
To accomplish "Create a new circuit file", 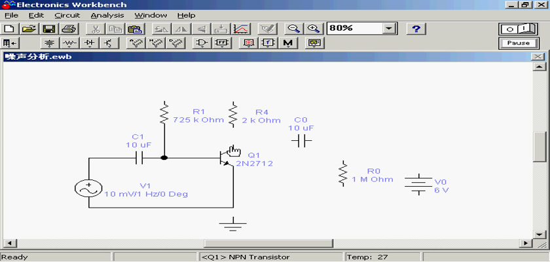I will [10, 29].
